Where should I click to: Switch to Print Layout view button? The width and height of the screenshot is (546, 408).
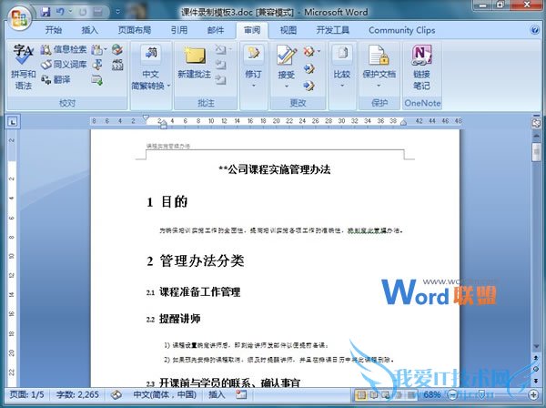pyautogui.click(x=361, y=394)
